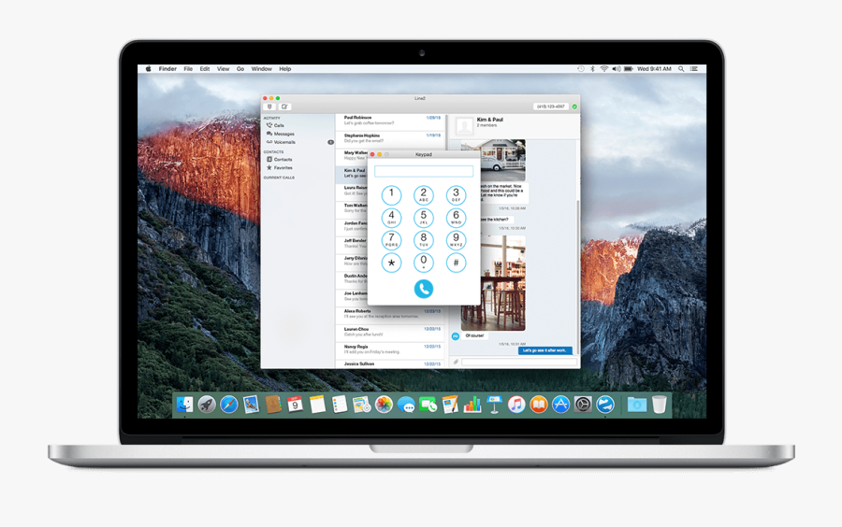Open Photos app in the Dock
Screen dimensions: 842x527
point(384,405)
